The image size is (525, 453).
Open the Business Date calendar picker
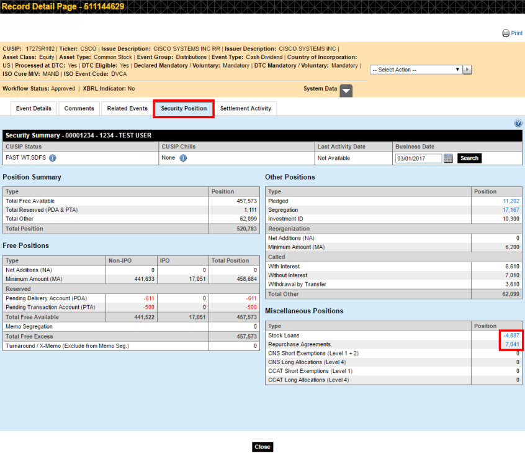(x=448, y=158)
